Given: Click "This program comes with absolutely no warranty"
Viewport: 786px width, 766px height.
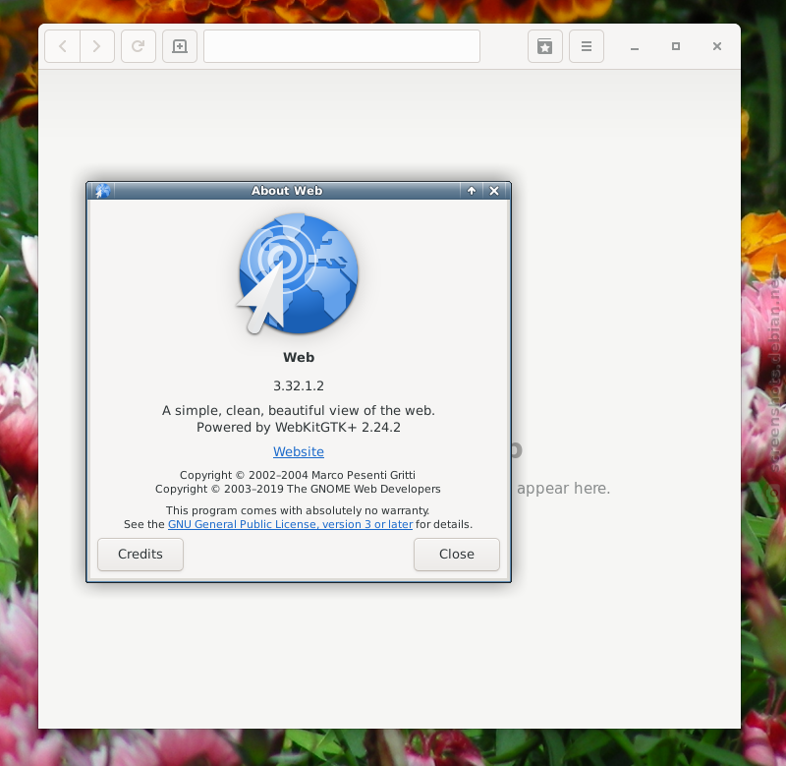Looking at the screenshot, I should click(298, 510).
